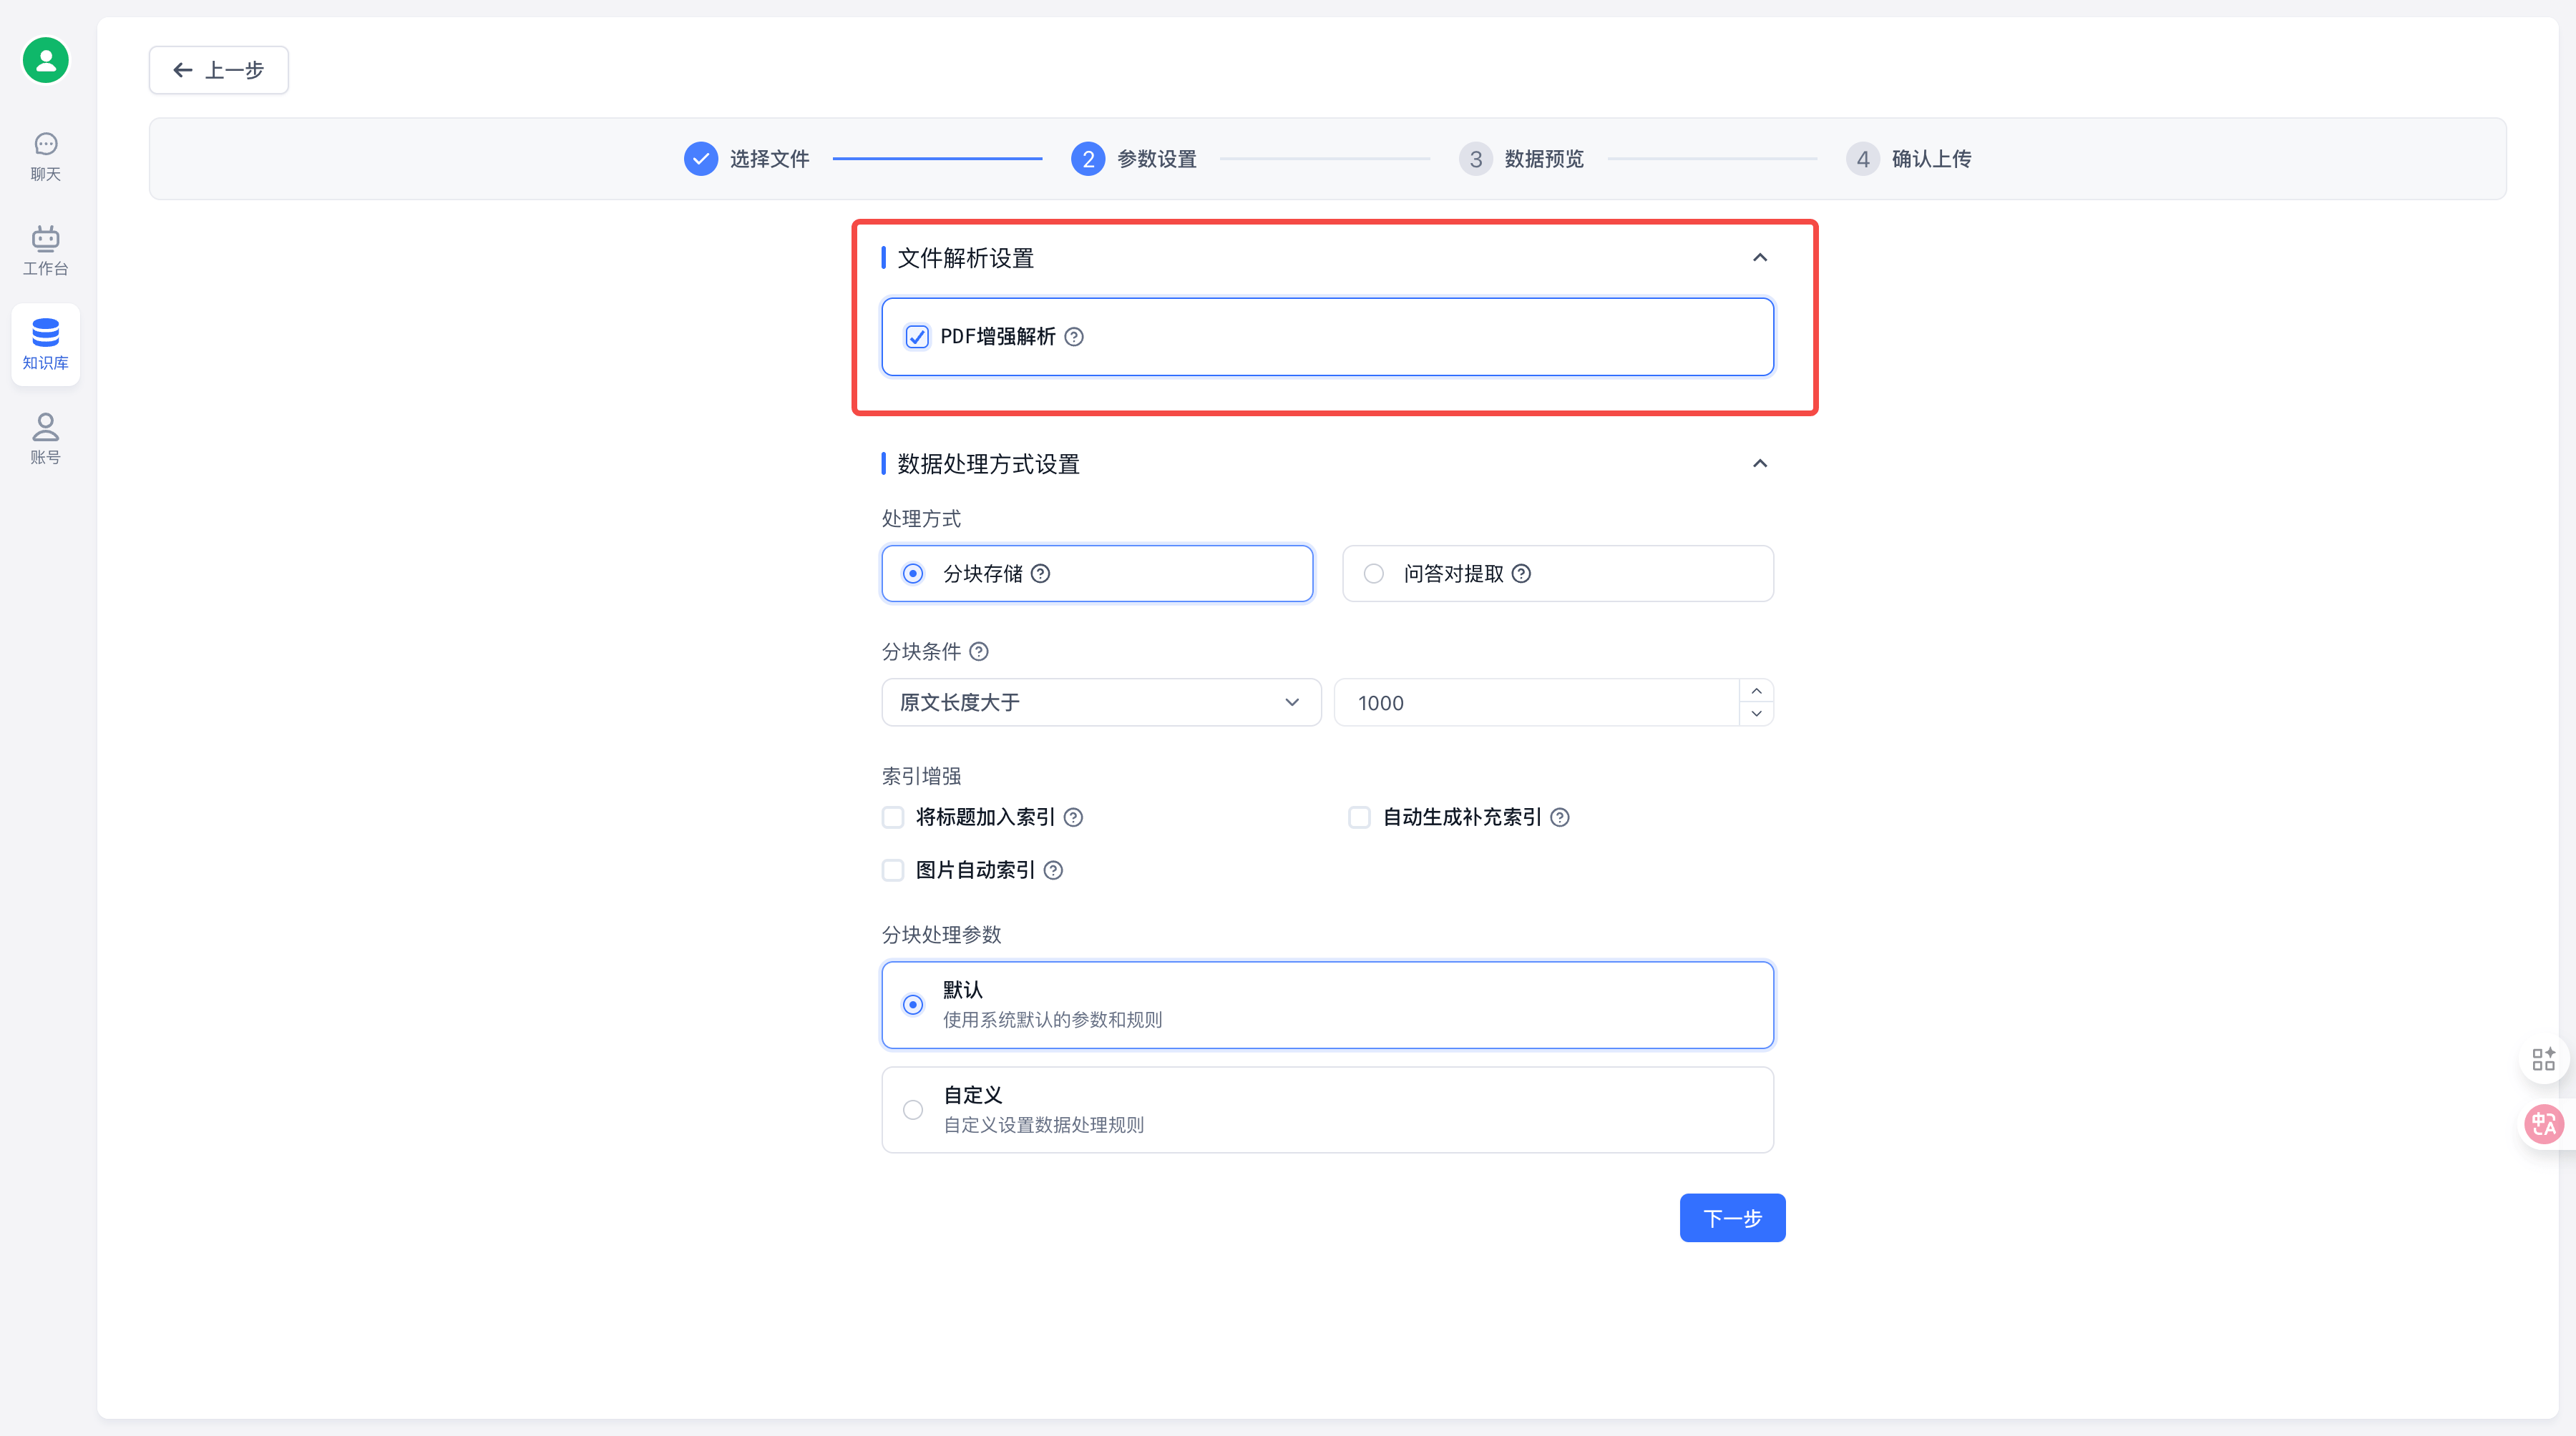The image size is (2576, 1436).
Task: Click the 下一步 next button
Action: [x=1732, y=1218]
